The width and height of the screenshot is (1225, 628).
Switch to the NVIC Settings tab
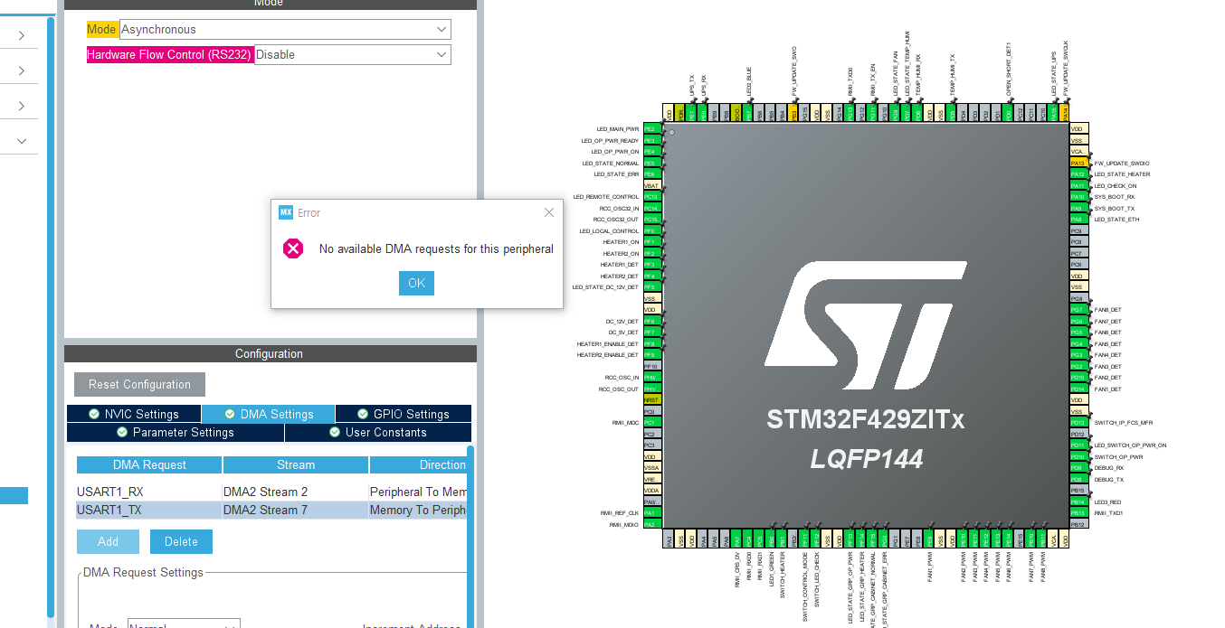click(134, 414)
